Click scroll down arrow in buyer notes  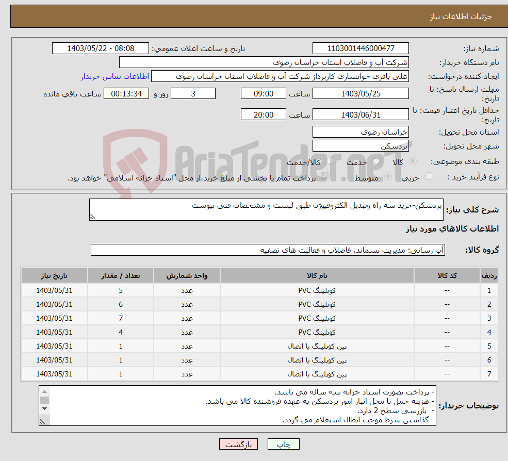click(45, 409)
